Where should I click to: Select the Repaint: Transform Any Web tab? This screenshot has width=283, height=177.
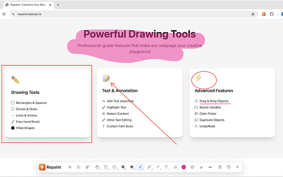(28, 5)
